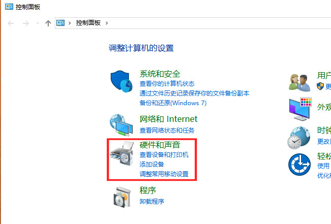Expand chevron before 控制面板 in address bar
The image size is (331, 224).
pos(70,23)
